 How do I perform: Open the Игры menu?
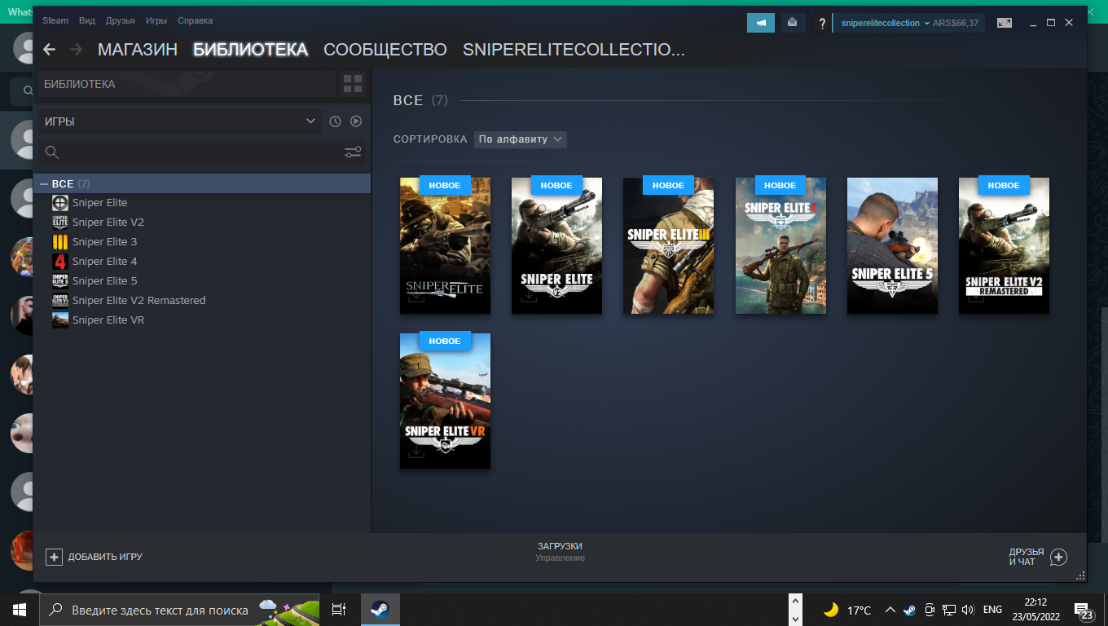[x=156, y=20]
